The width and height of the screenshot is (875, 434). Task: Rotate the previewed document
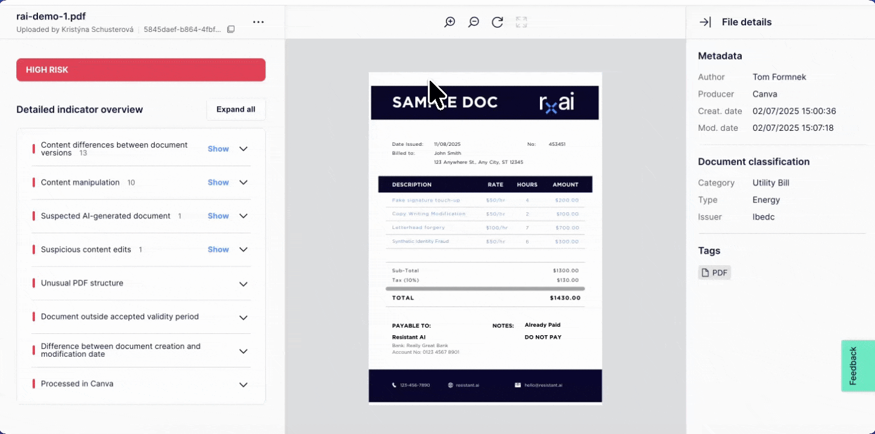(497, 22)
